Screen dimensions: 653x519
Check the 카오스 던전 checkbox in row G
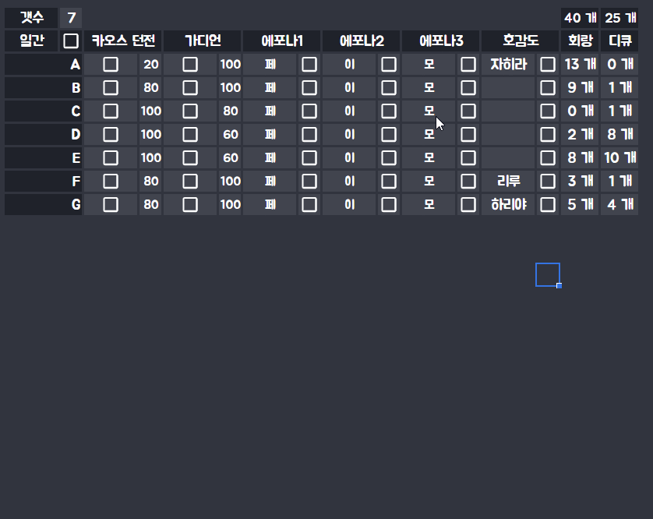click(111, 205)
